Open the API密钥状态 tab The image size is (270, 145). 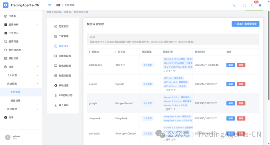[65, 95]
